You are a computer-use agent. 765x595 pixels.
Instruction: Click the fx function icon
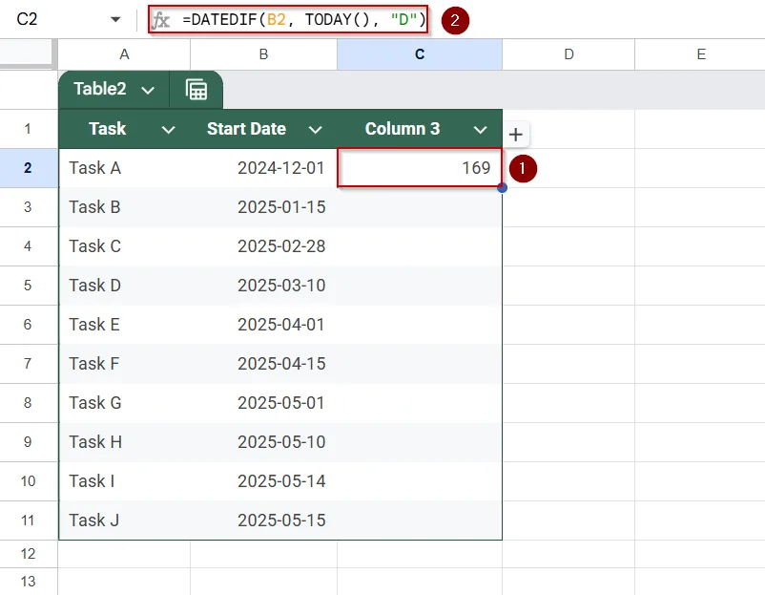tap(160, 20)
